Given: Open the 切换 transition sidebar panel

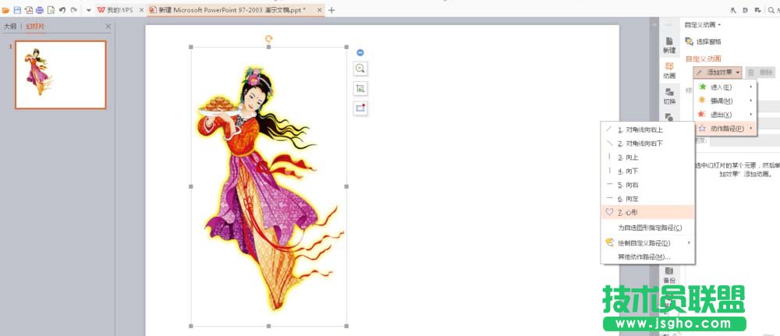Looking at the screenshot, I should pos(669,95).
